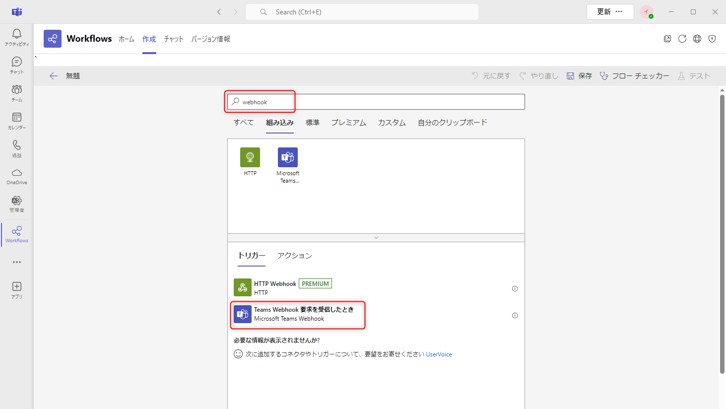Select the HTTP Webhook premium trigger
Screen dimensions: 726x409
click(x=376, y=288)
